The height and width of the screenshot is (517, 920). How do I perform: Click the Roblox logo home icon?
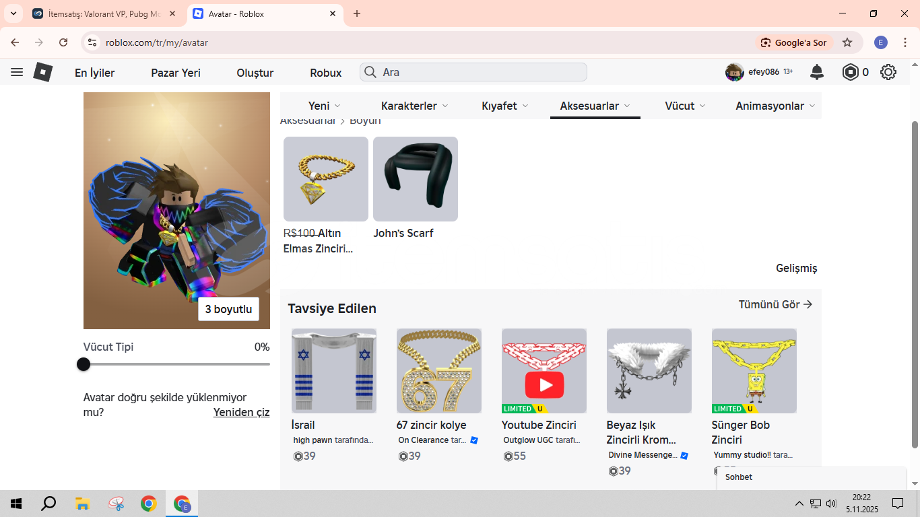coord(43,72)
